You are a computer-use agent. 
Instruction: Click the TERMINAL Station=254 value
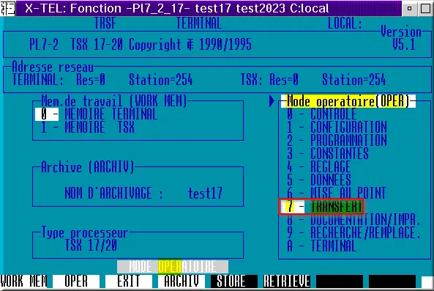161,80
